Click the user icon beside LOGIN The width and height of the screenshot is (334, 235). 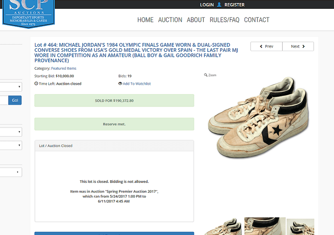coord(219,5)
